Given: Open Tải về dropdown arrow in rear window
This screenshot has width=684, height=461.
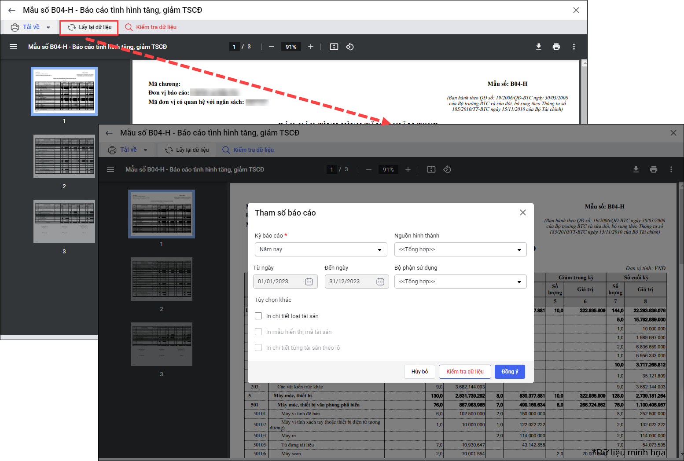Looking at the screenshot, I should [x=48, y=27].
